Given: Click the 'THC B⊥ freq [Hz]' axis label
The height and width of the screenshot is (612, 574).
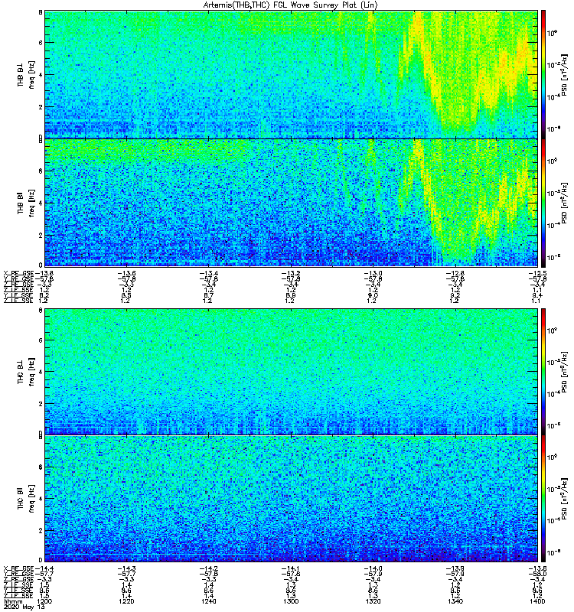Looking at the screenshot, I should coord(26,372).
